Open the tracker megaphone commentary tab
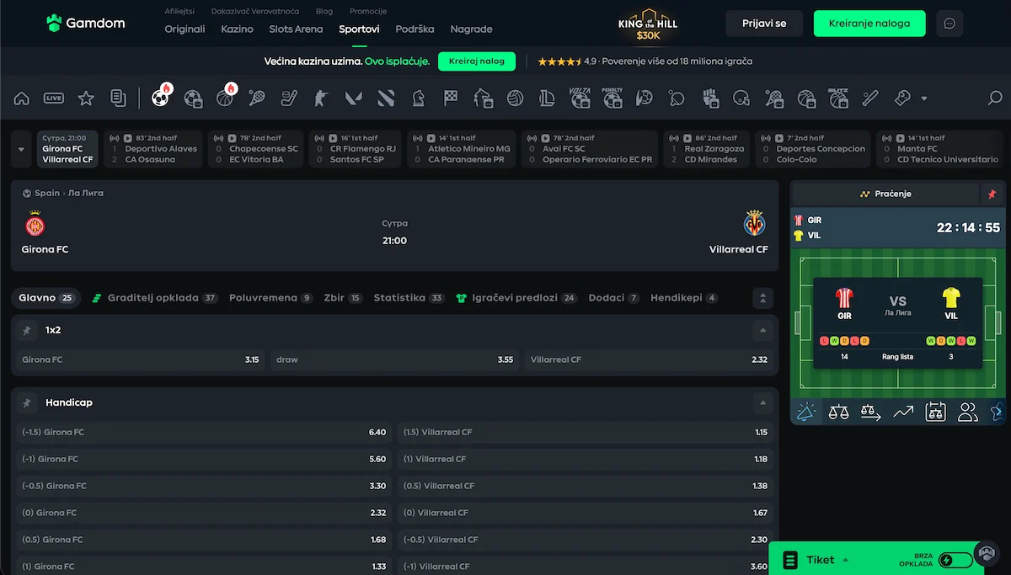The height and width of the screenshot is (575, 1011). pyautogui.click(x=806, y=412)
